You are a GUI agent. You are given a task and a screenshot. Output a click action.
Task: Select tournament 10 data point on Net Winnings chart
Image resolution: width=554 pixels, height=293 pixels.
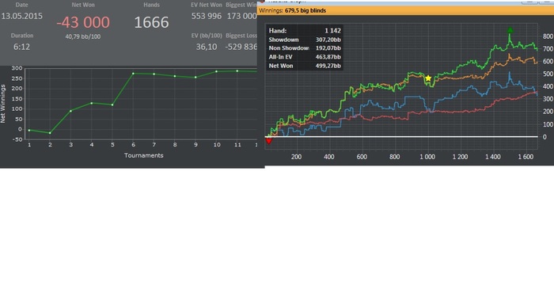click(x=217, y=71)
